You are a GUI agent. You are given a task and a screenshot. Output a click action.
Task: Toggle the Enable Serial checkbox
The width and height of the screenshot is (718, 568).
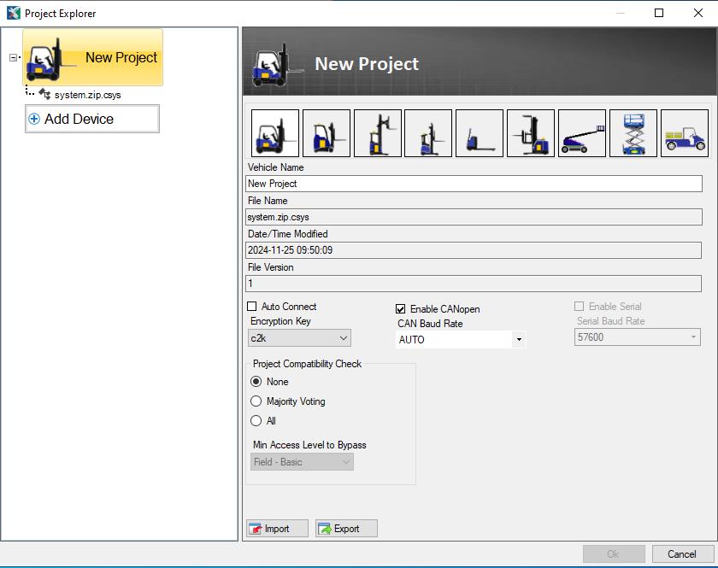point(580,306)
